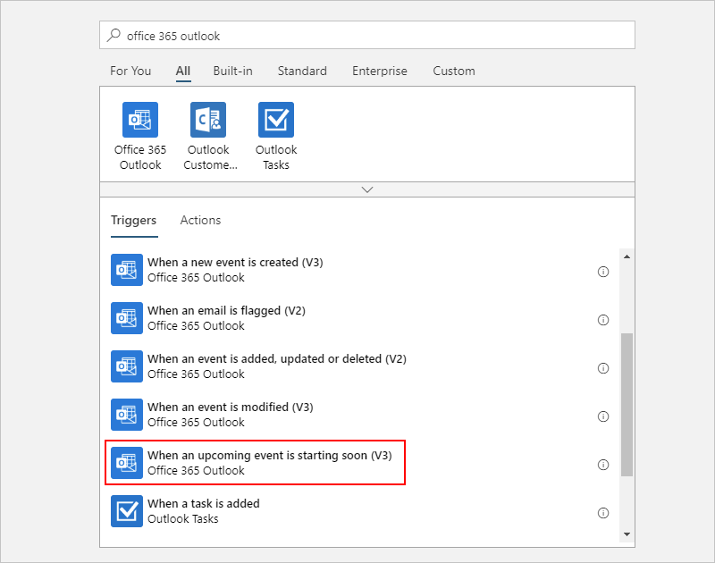Click the Office 365 Outlook connector label
Screen dimensions: 715x563
pyautogui.click(x=140, y=157)
